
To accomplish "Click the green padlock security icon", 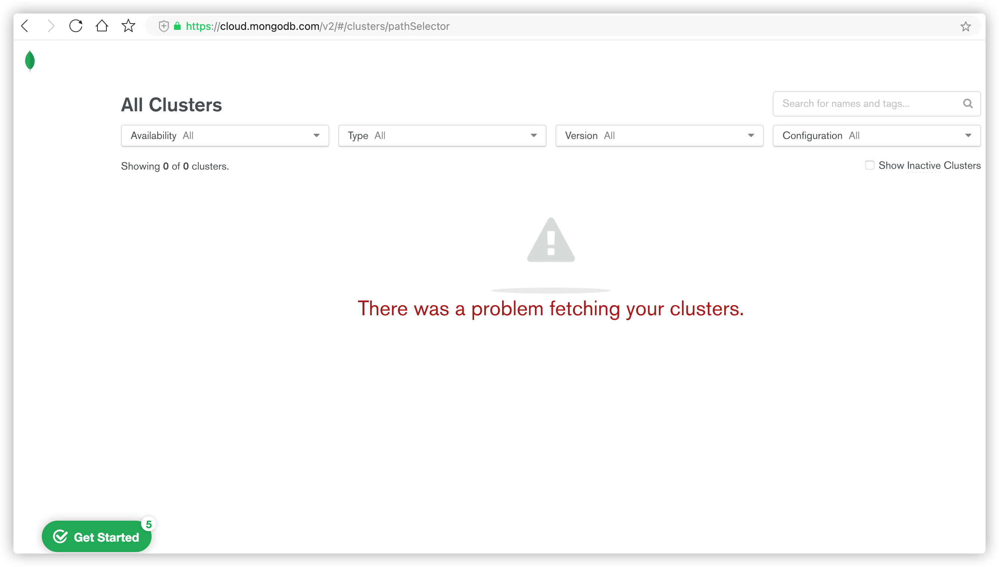I will tap(177, 26).
